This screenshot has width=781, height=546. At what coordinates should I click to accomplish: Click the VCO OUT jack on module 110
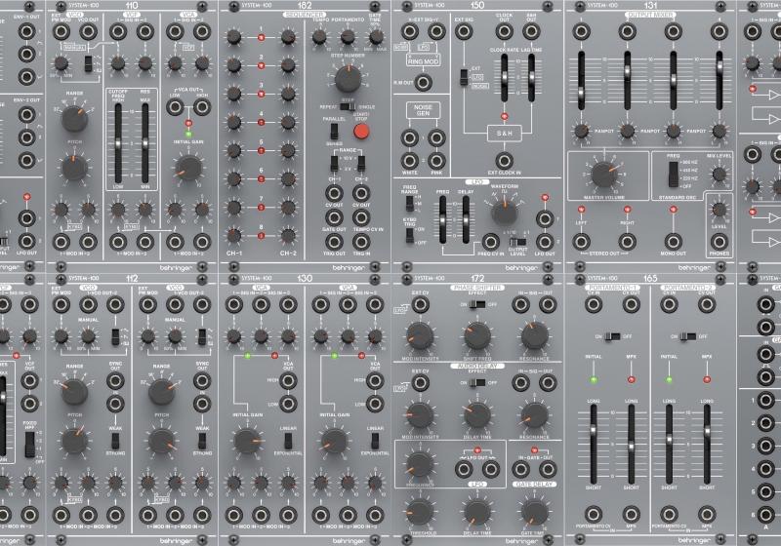coord(88,32)
